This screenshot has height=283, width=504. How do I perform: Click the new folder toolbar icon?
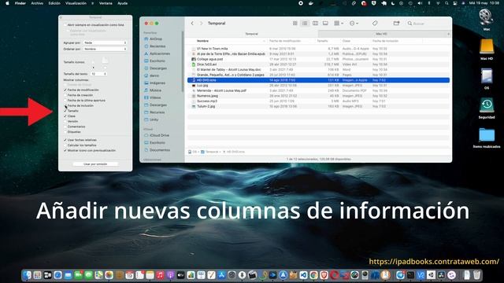[396, 24]
